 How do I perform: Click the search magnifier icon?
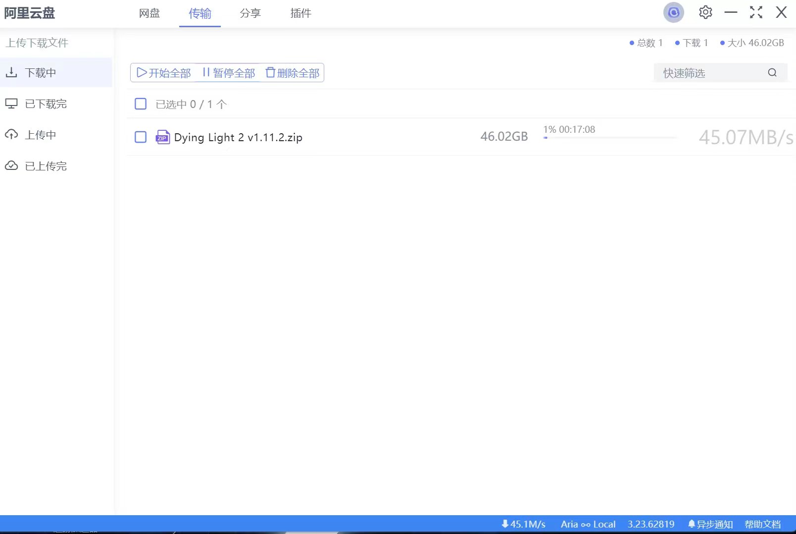point(772,73)
